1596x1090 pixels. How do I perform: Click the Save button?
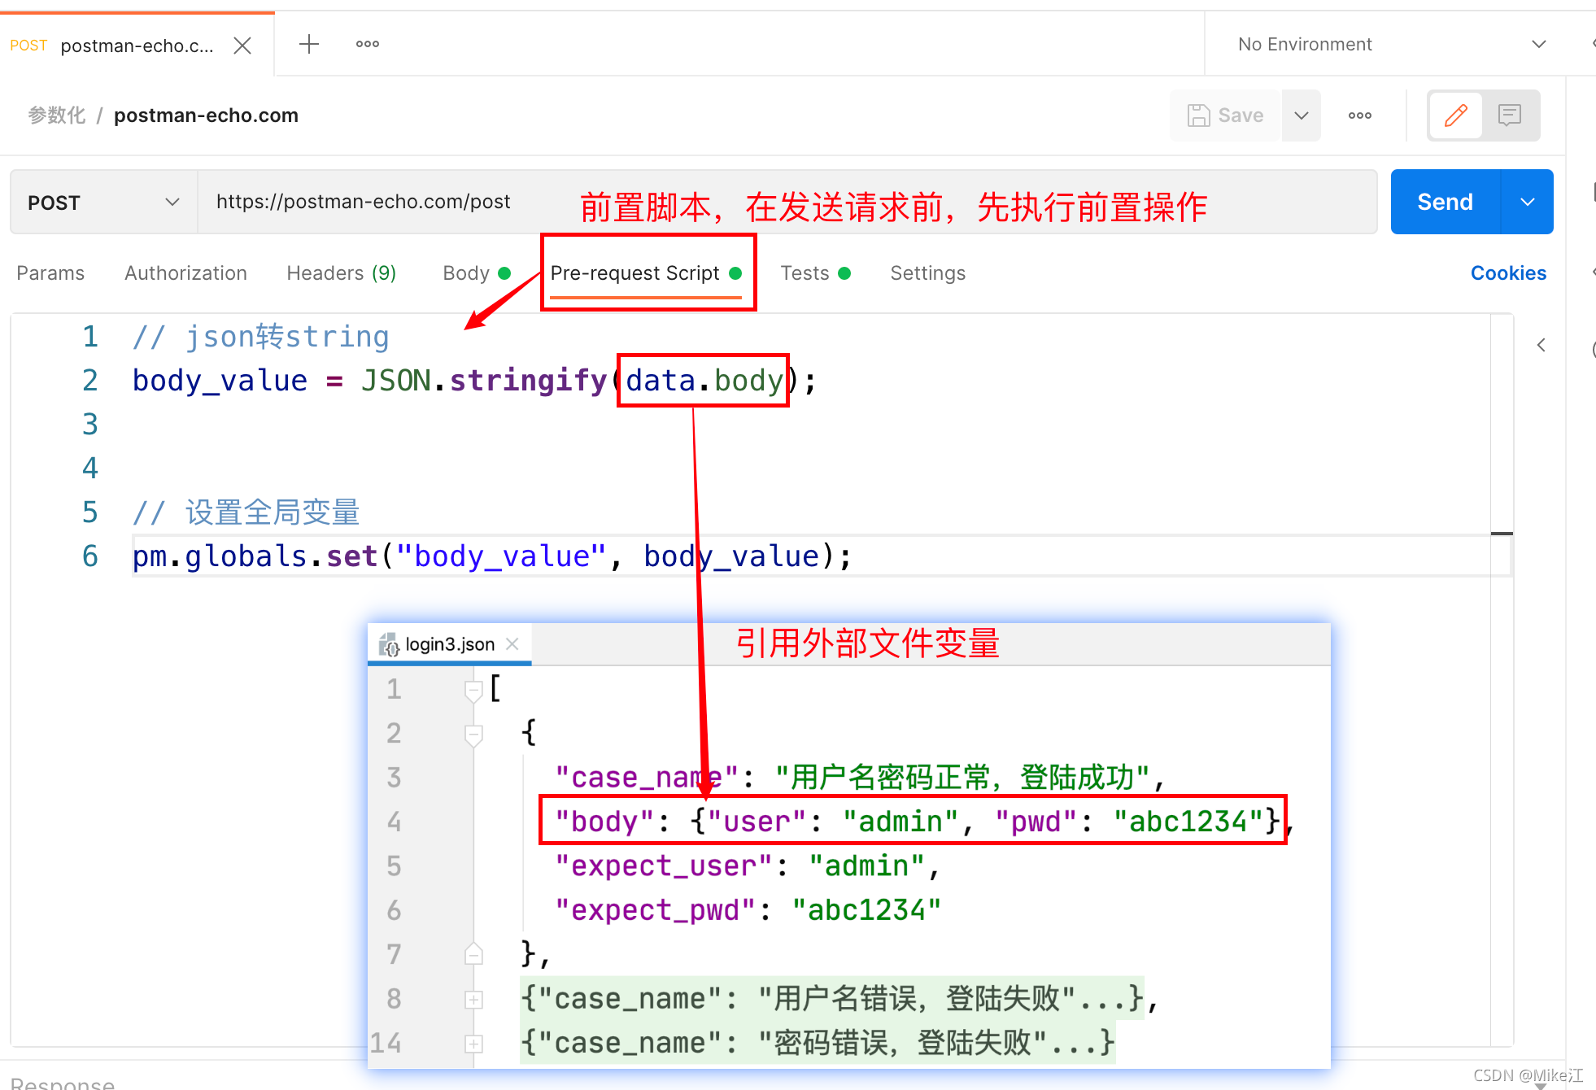(1225, 116)
